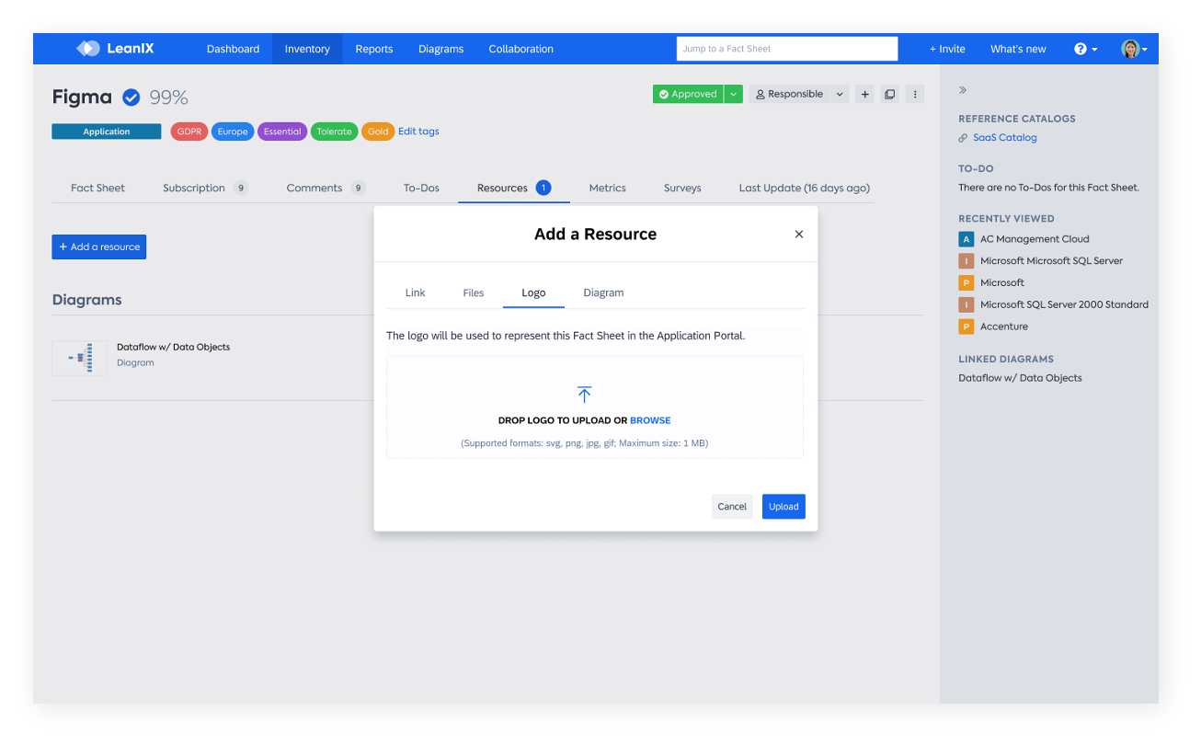Click the verified checkmark badge beside Figma

[x=132, y=97]
